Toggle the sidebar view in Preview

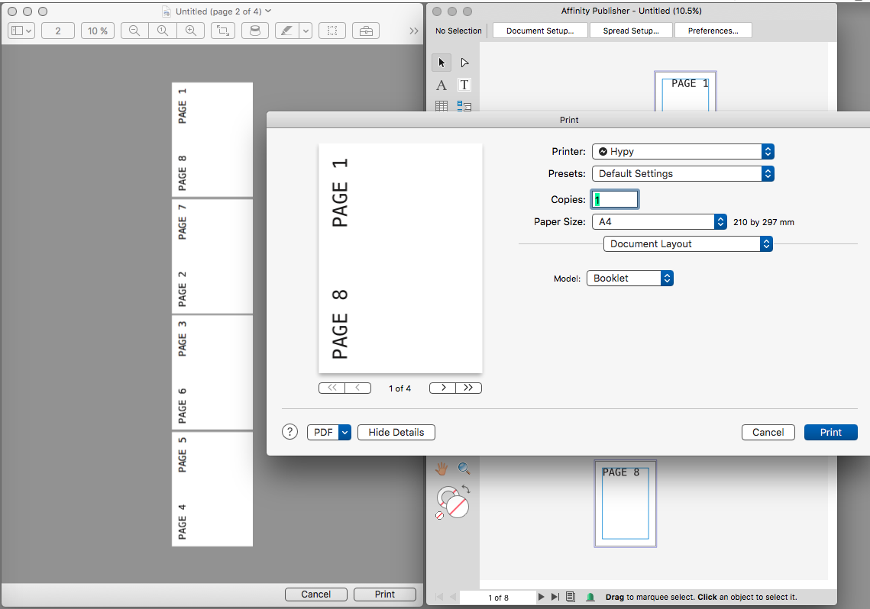[x=20, y=31]
